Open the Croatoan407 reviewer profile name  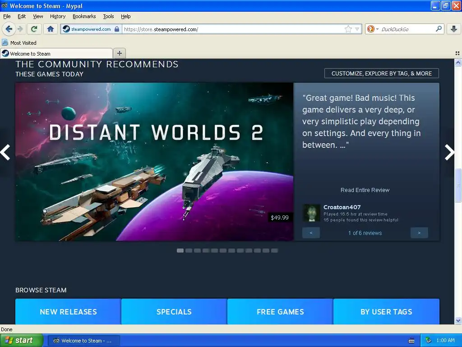point(342,207)
